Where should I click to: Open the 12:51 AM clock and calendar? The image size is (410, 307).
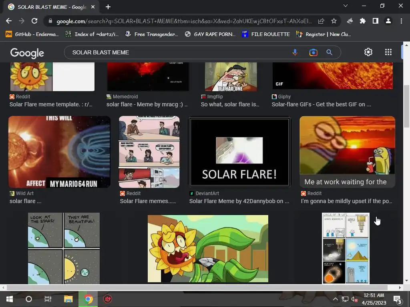[x=374, y=299]
